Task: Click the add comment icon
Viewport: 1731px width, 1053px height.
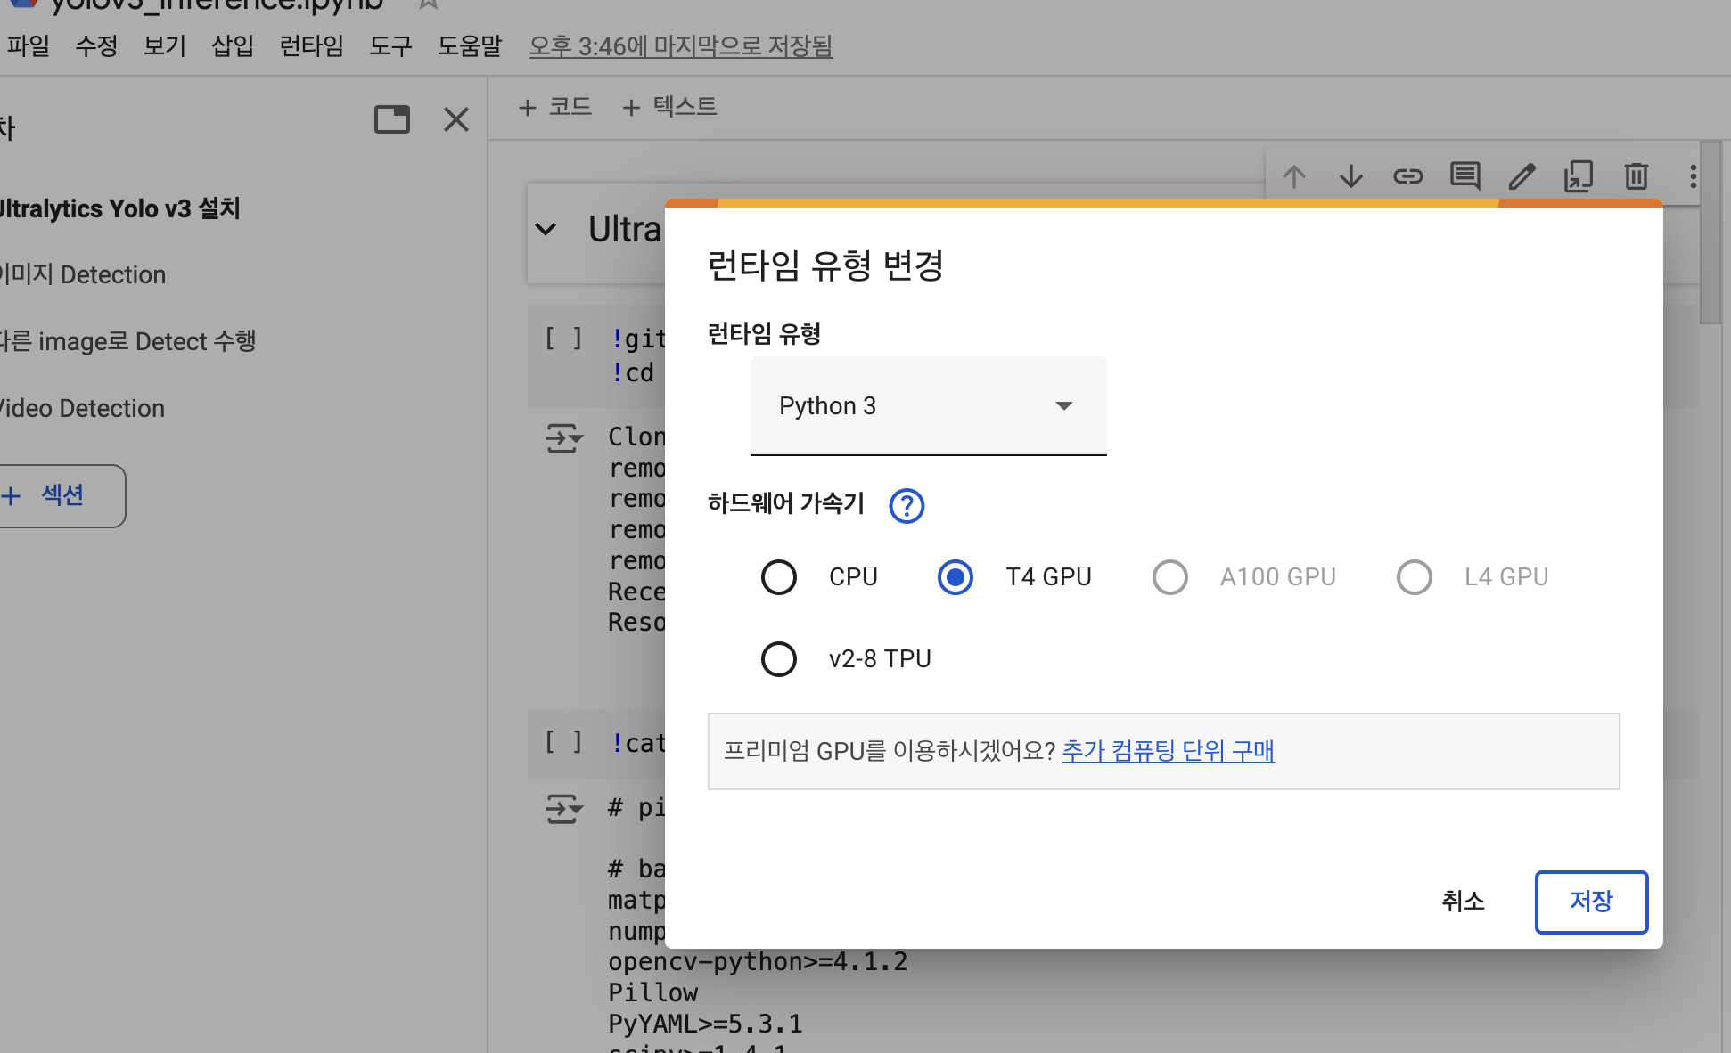Action: pos(1464,176)
